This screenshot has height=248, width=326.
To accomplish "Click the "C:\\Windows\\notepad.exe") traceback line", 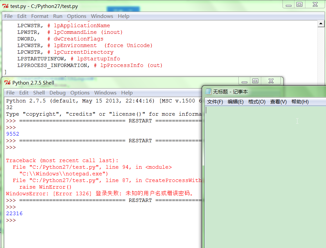I will point(64,174).
